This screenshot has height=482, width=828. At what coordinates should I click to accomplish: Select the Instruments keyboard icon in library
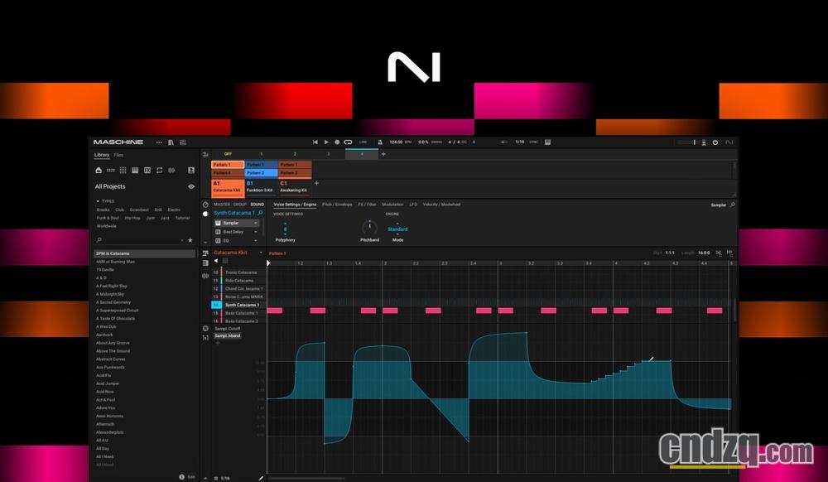click(135, 170)
